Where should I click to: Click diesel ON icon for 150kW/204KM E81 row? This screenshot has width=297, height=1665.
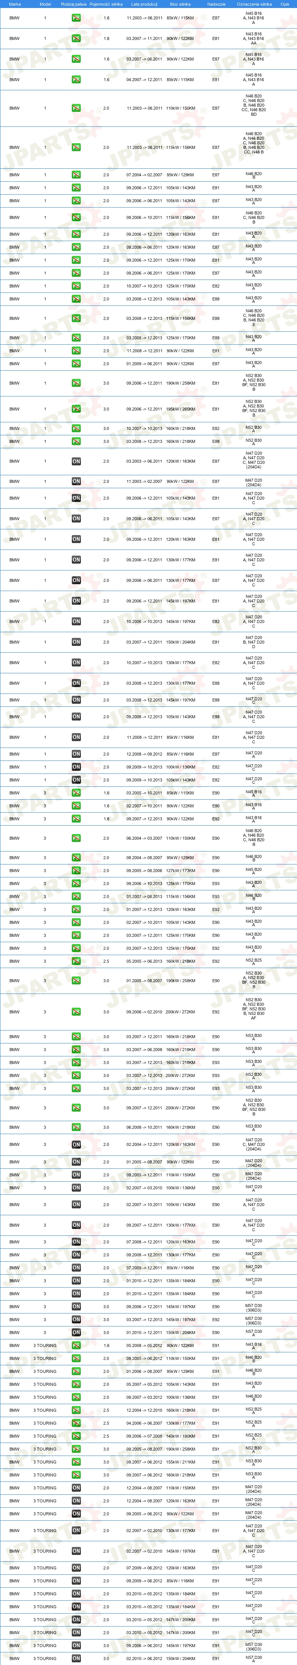pos(76,642)
